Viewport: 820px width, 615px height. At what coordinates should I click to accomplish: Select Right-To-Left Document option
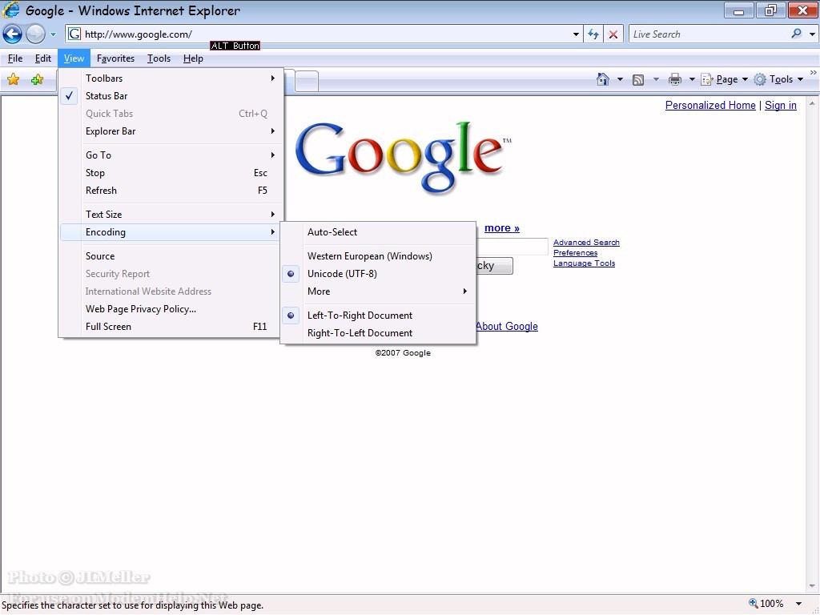(x=378, y=333)
